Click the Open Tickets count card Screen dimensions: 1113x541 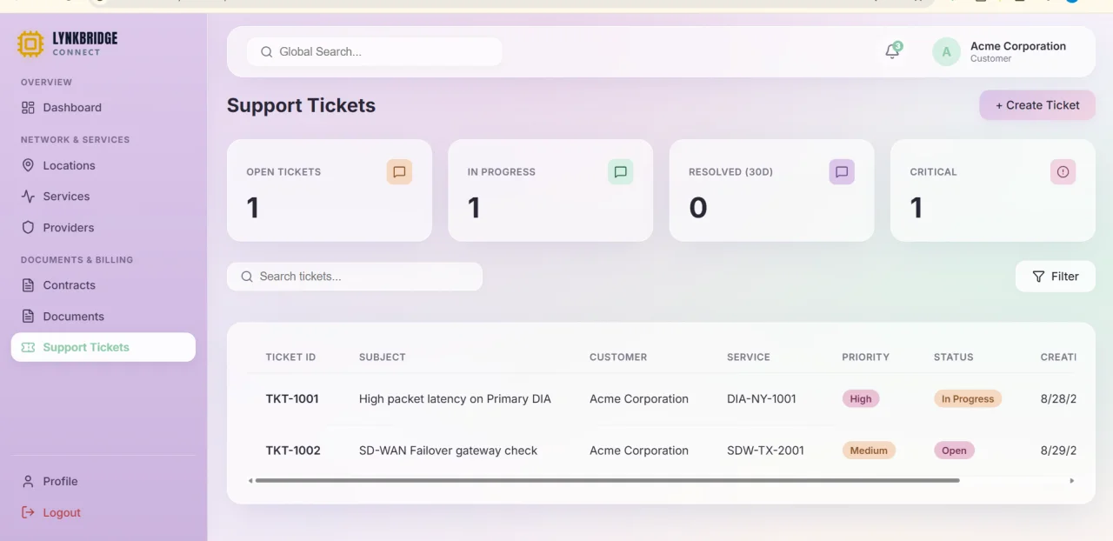pyautogui.click(x=330, y=190)
